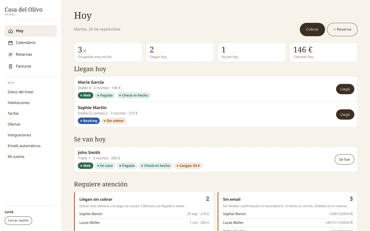The image size is (370, 231).
Task: Mark María García as Llegó
Action: pos(345,89)
